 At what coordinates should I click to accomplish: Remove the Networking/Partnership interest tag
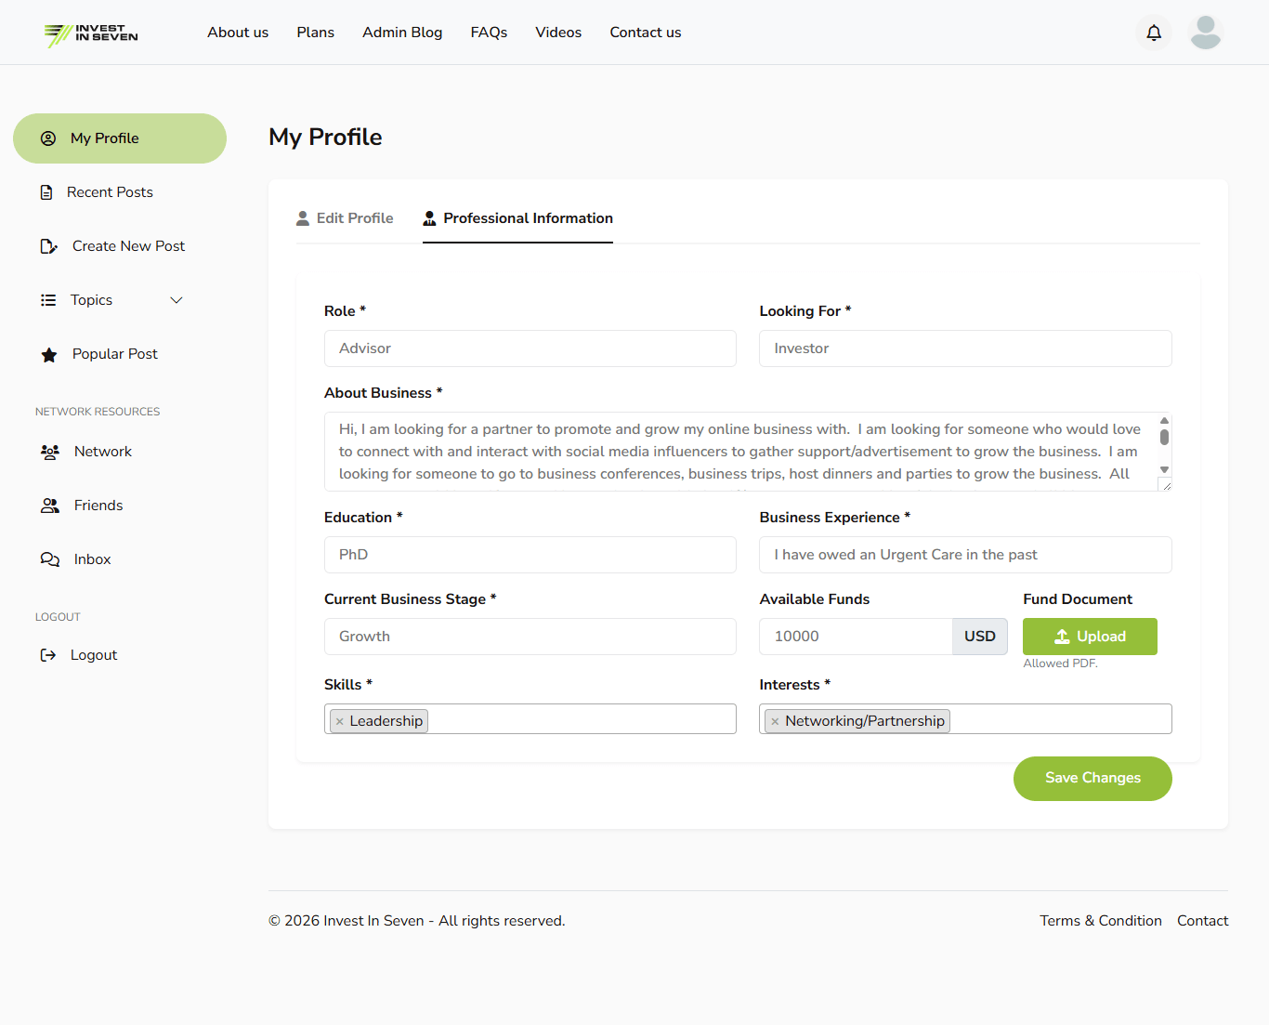775,721
